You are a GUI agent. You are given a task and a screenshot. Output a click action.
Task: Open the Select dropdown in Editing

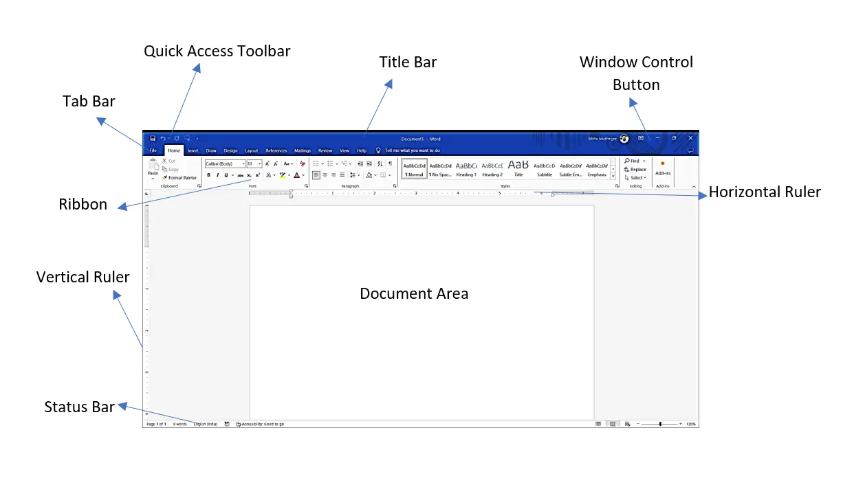[635, 178]
